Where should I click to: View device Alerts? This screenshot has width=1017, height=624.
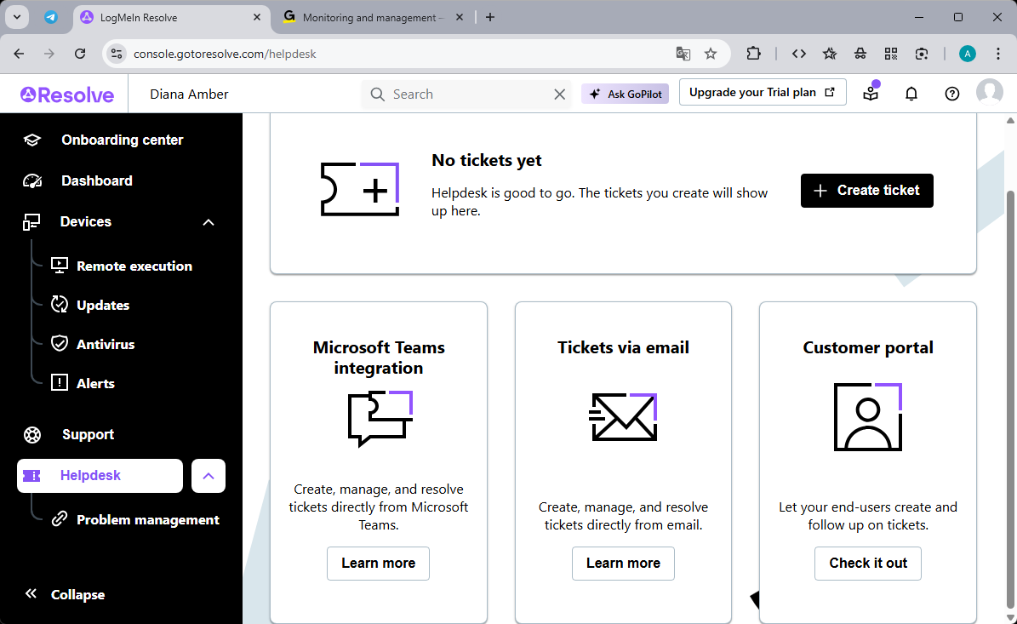click(x=95, y=383)
